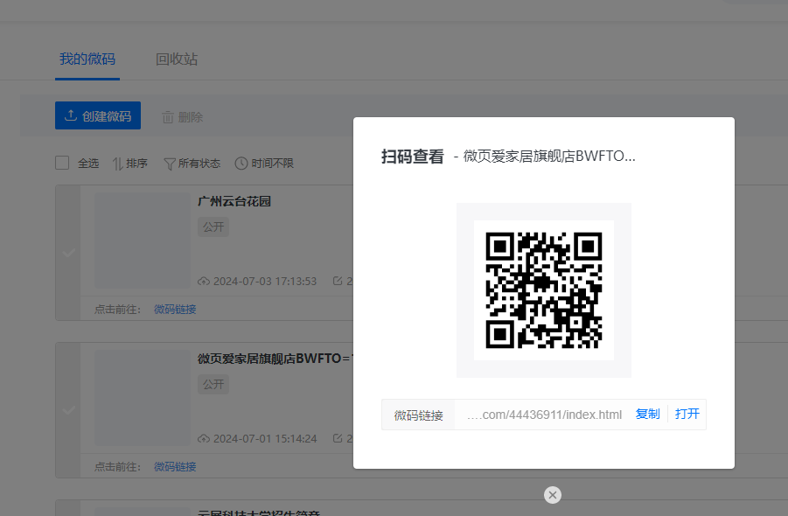Open the 排序 sort option
The width and height of the screenshot is (788, 516).
(130, 164)
